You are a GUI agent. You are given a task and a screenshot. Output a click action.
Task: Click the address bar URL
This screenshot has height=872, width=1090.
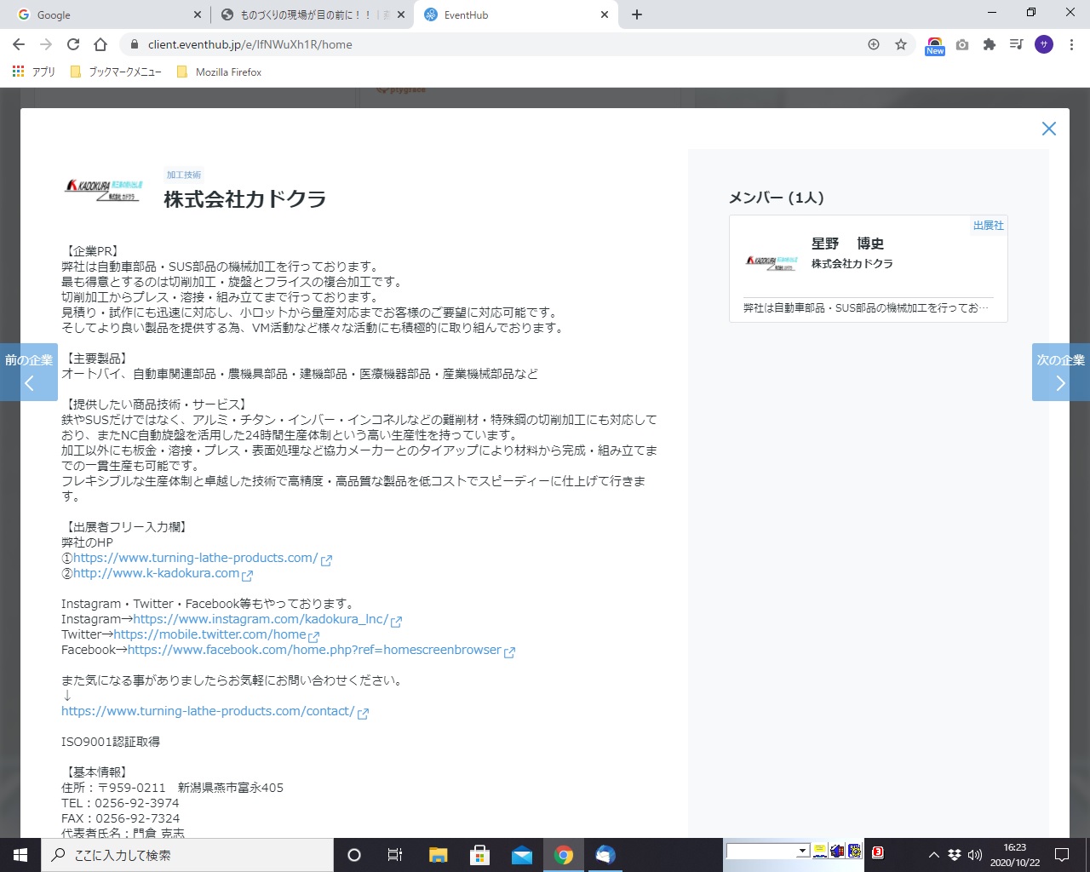[250, 44]
